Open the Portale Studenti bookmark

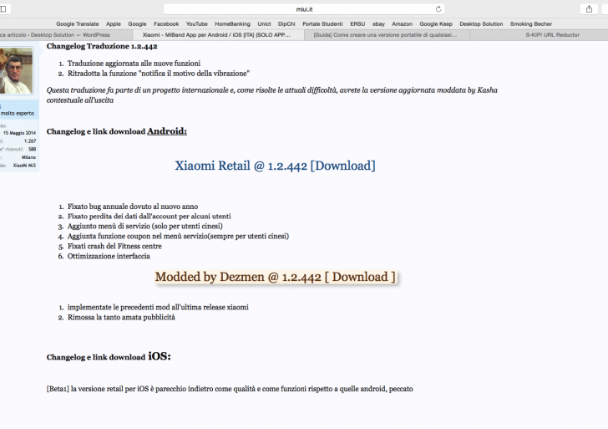[322, 23]
